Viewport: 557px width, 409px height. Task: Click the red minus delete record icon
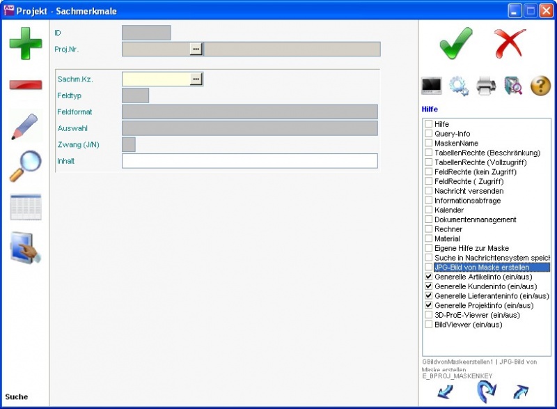click(x=25, y=84)
